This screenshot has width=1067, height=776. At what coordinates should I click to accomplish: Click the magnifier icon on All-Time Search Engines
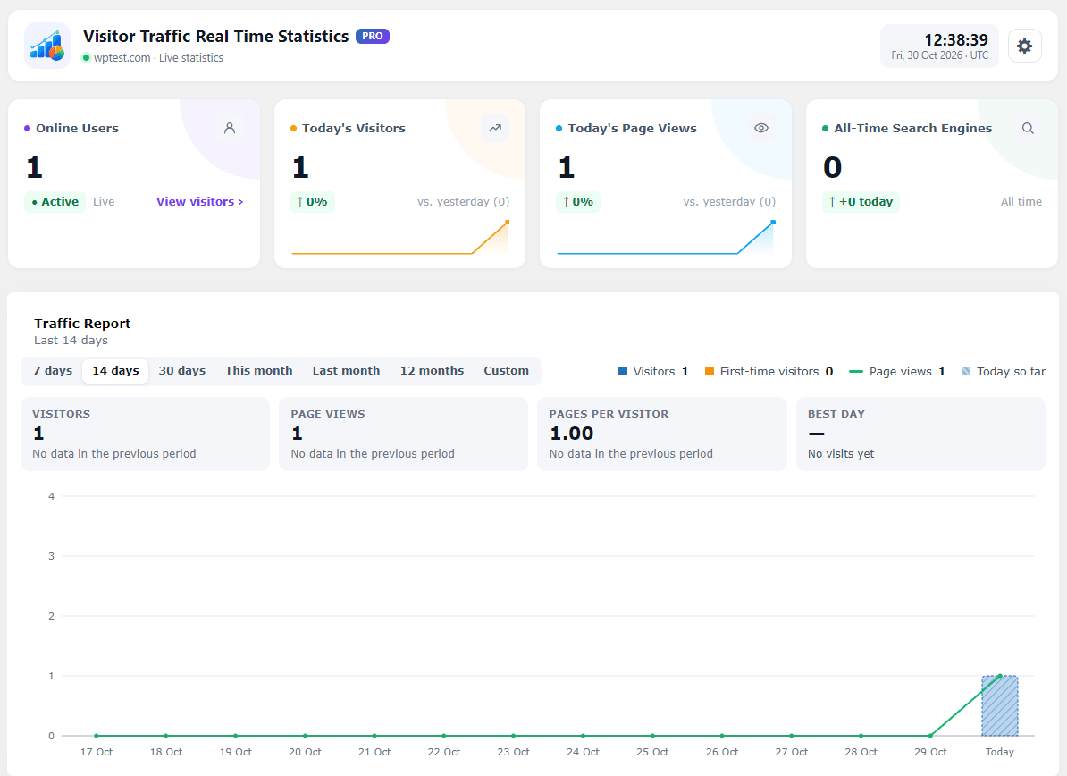[x=1028, y=128]
